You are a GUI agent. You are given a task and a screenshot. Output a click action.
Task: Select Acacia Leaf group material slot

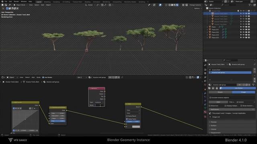tap(230, 72)
